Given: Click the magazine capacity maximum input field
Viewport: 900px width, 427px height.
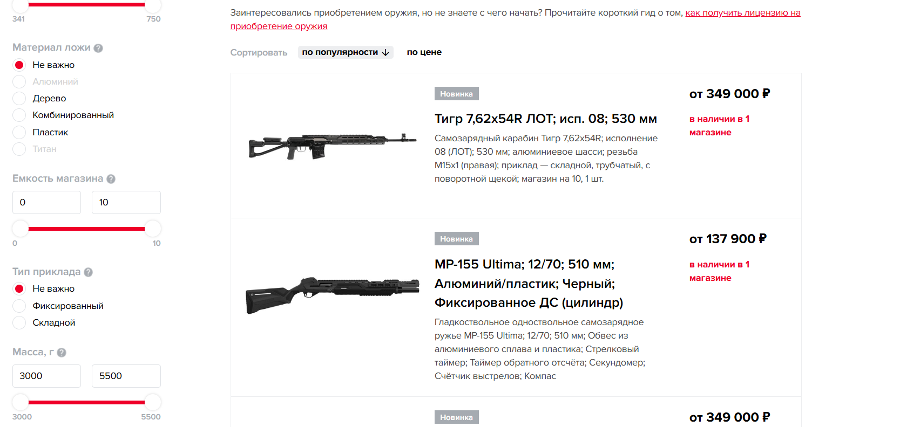Looking at the screenshot, I should point(126,202).
